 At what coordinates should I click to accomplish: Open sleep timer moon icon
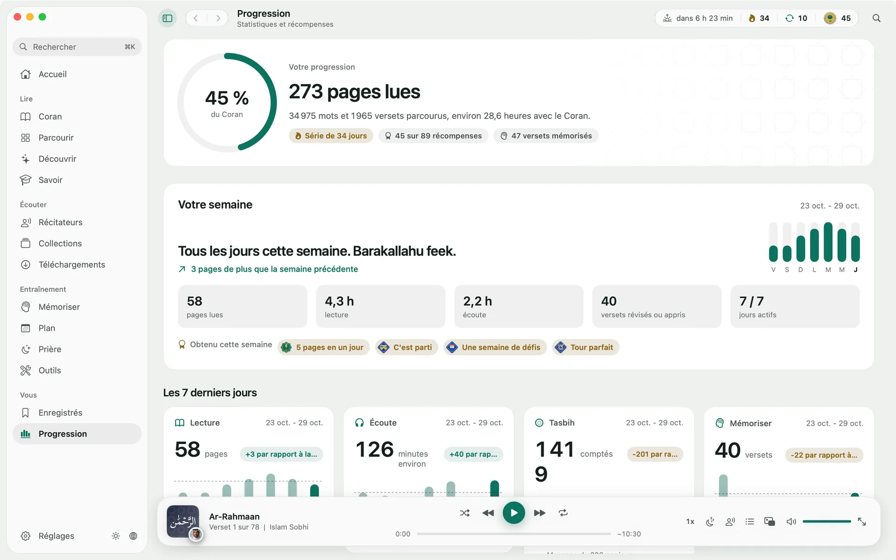point(710,522)
